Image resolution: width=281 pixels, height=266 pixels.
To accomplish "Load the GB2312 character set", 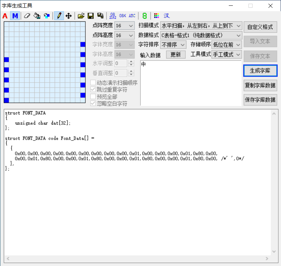I will pyautogui.click(x=113, y=16).
